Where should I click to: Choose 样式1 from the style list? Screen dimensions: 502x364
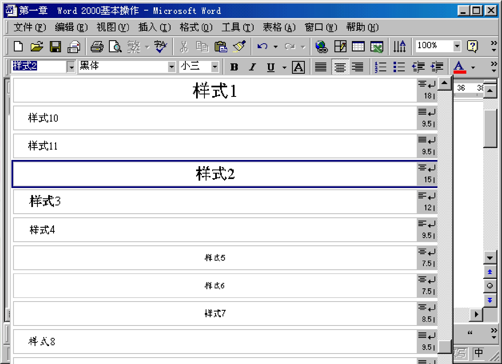(x=225, y=90)
